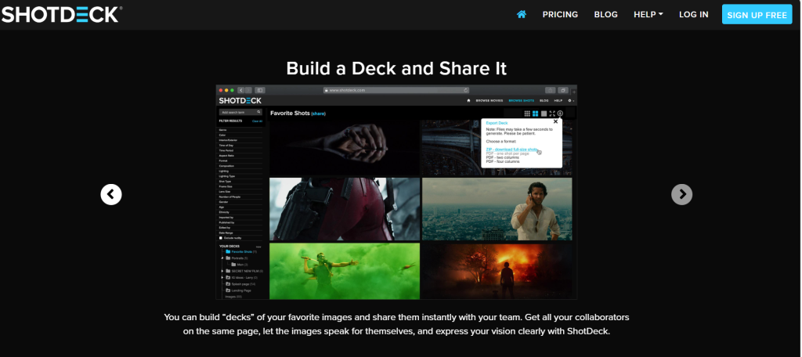Toggle the browser sidebar icon
Image resolution: width=802 pixels, height=357 pixels.
pos(260,90)
